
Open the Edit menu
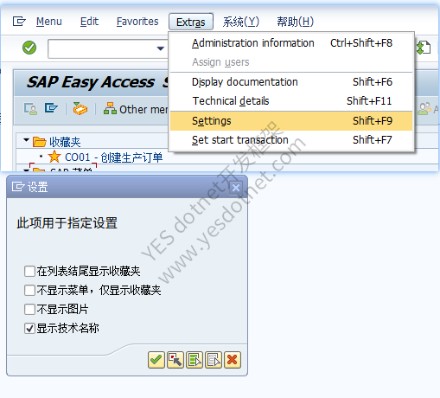click(x=89, y=22)
